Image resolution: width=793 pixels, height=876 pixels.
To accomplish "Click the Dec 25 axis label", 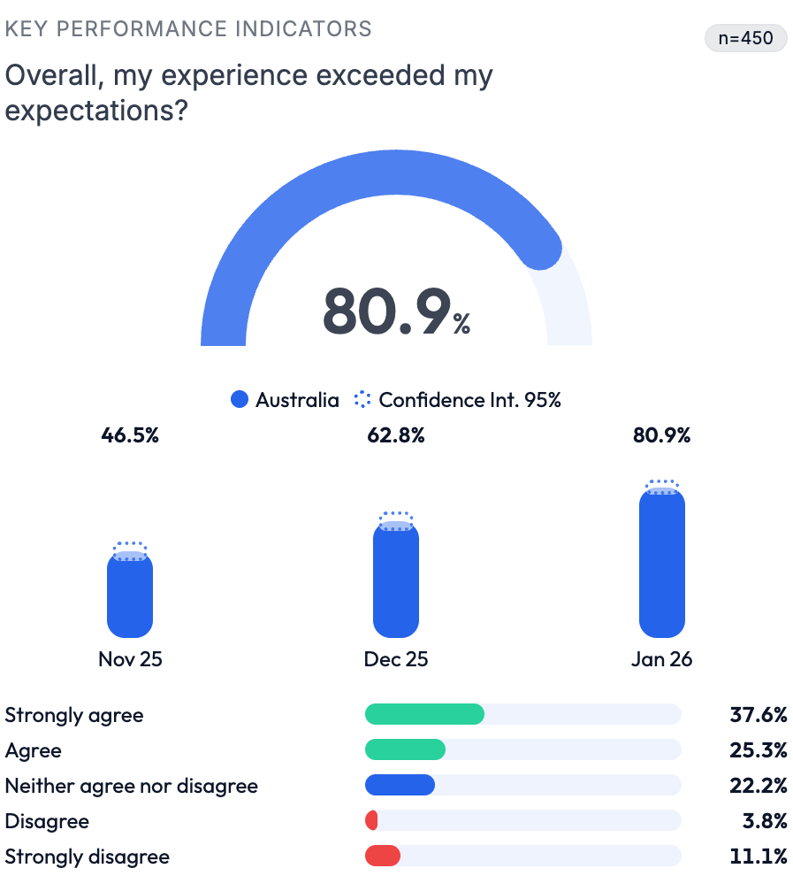I will (396, 659).
